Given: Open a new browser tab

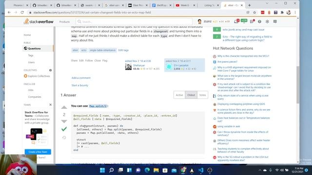Looking at the screenshot, I should (249, 5).
